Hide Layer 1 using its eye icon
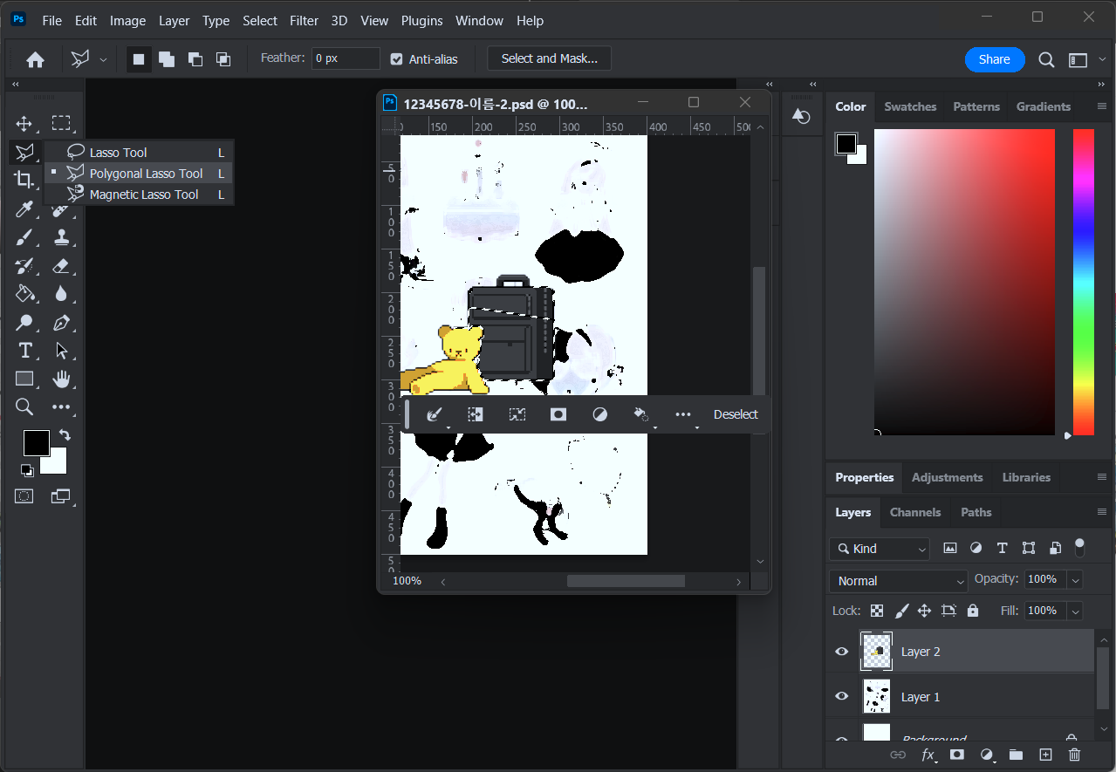The image size is (1116, 772). [842, 696]
